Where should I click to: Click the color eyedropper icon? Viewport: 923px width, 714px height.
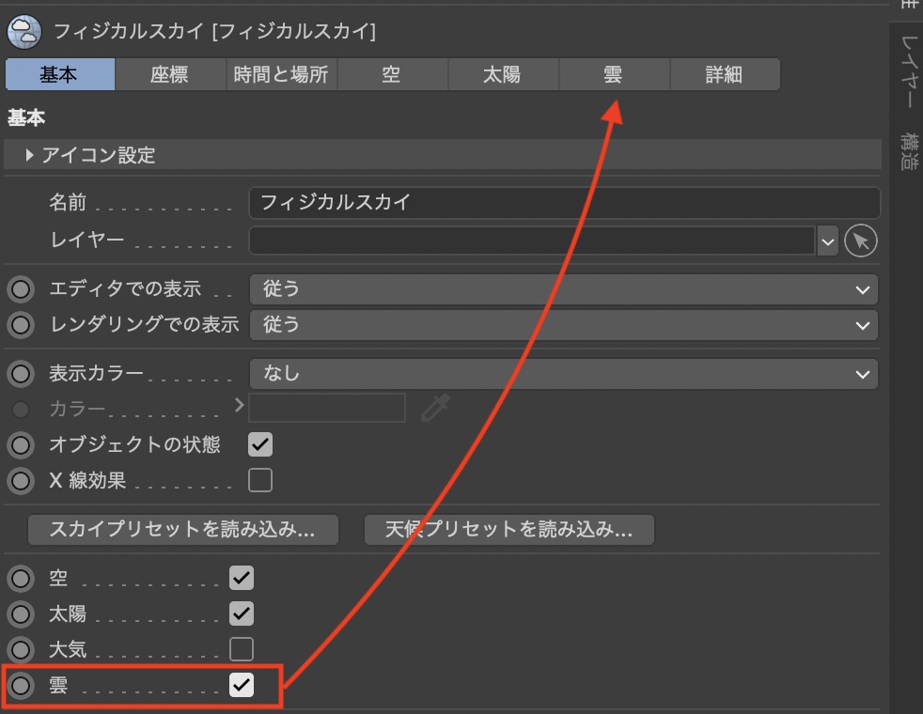pyautogui.click(x=435, y=408)
